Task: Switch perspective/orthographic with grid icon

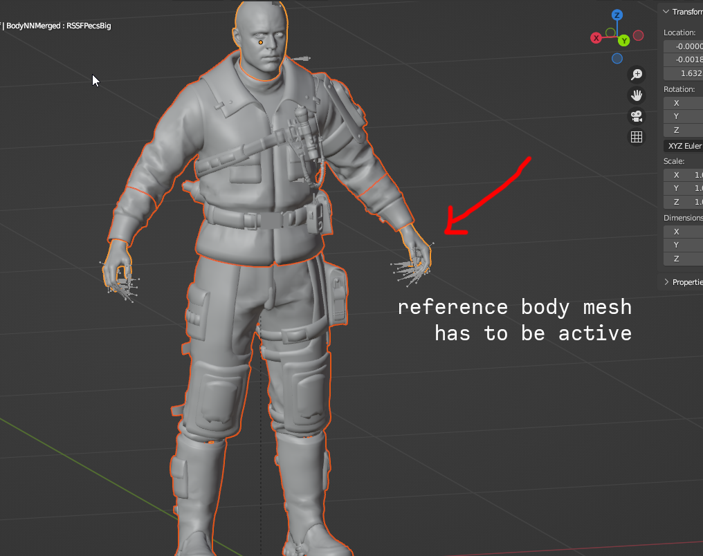Action: pos(636,137)
